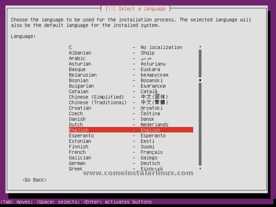The height and width of the screenshot is (207, 276).
Task: Pick Czech – Čeština
Action: [x=131, y=114]
